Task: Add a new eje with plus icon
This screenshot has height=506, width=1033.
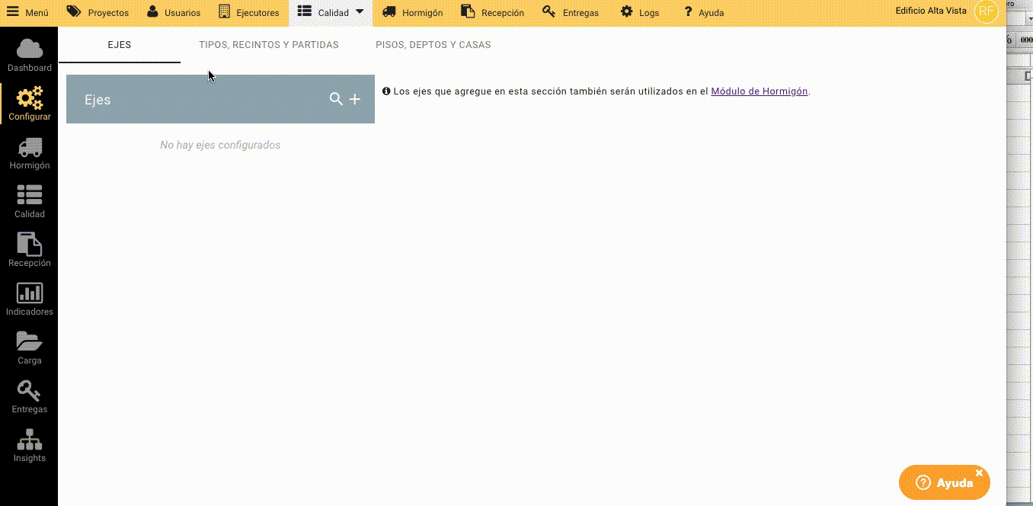Action: click(355, 99)
